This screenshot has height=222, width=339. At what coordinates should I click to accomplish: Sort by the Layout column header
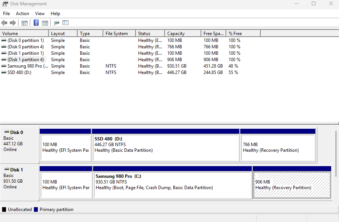(x=63, y=34)
